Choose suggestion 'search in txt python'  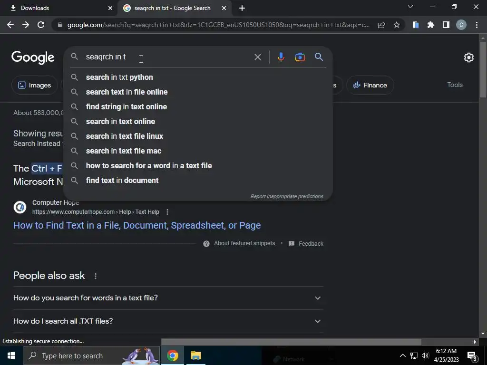click(x=198, y=77)
